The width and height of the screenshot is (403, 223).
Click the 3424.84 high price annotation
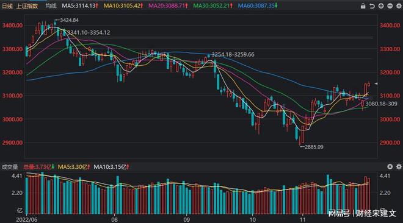pos(69,20)
